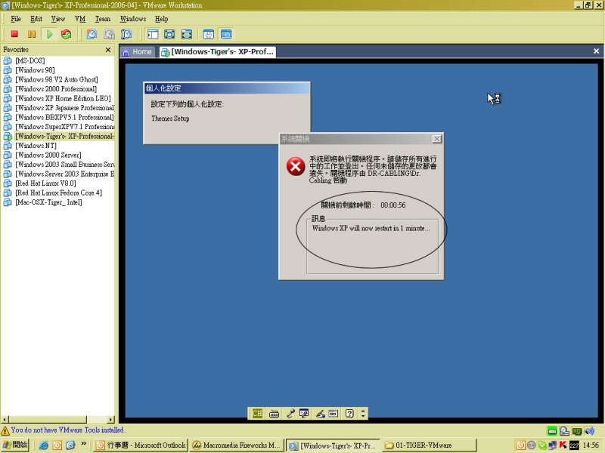
Task: Select [Windows 2000 Server] favorite
Action: [x=48, y=155]
